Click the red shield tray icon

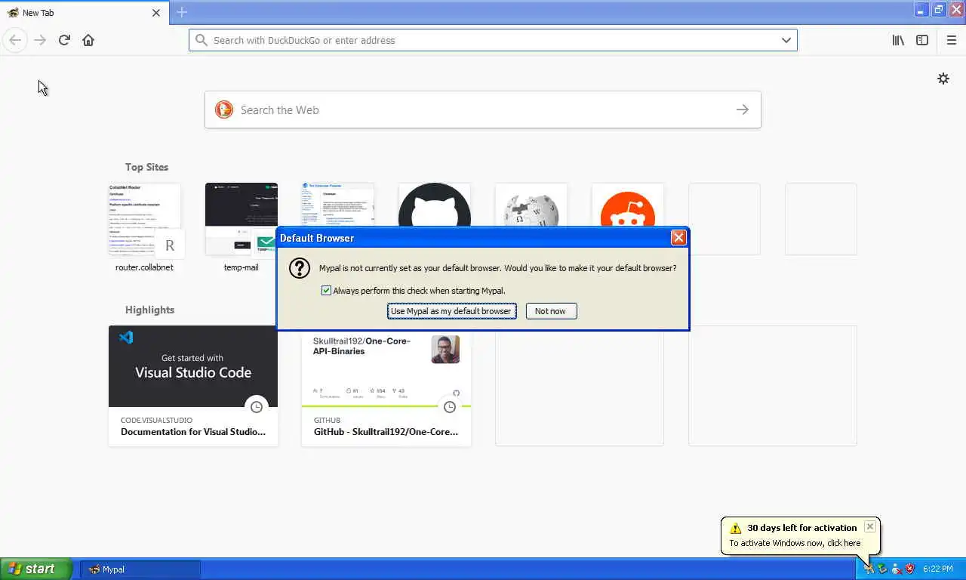[x=909, y=569]
